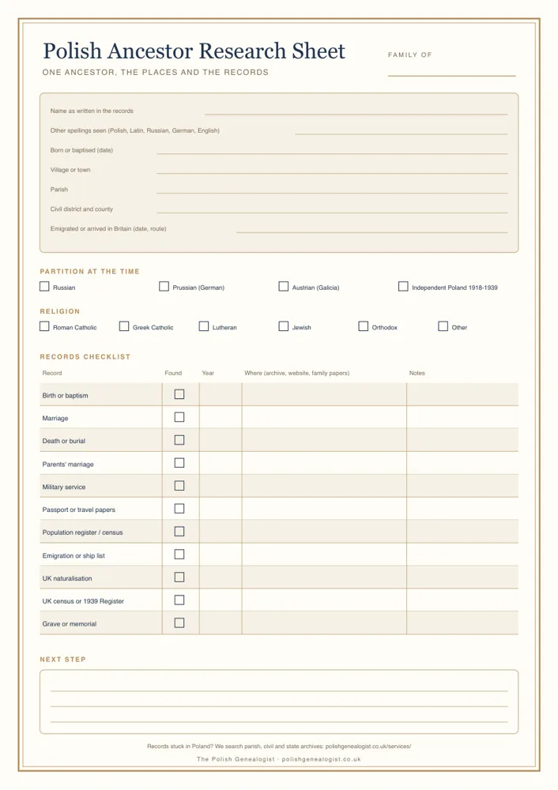Viewport: 558px width, 790px height.
Task: Mark Military service as found
Action: [x=179, y=486]
